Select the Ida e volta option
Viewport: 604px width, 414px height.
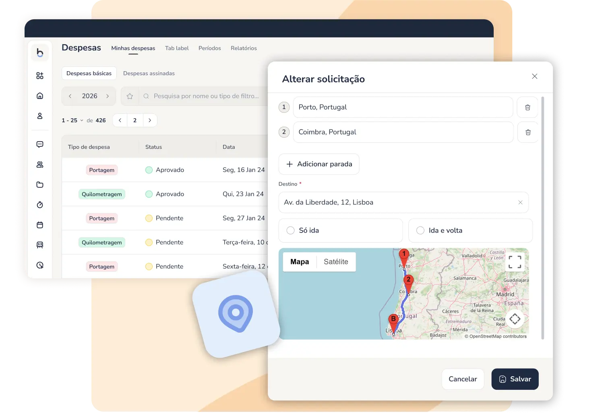pyautogui.click(x=470, y=231)
